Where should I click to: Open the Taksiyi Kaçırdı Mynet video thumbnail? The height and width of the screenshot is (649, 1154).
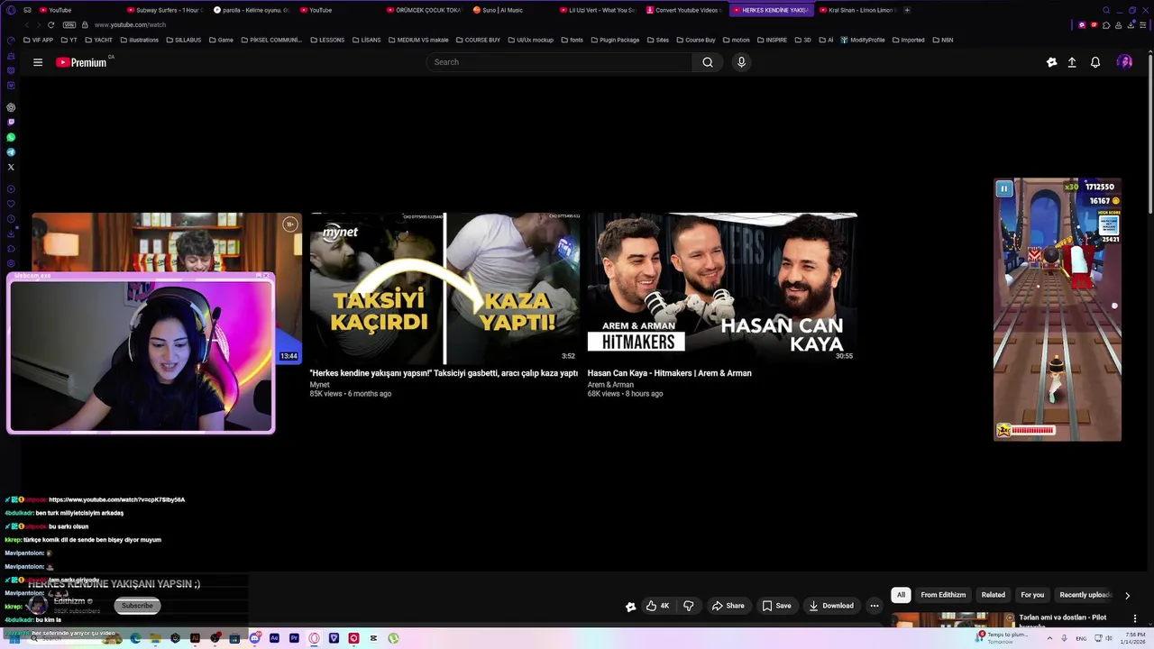tap(444, 288)
